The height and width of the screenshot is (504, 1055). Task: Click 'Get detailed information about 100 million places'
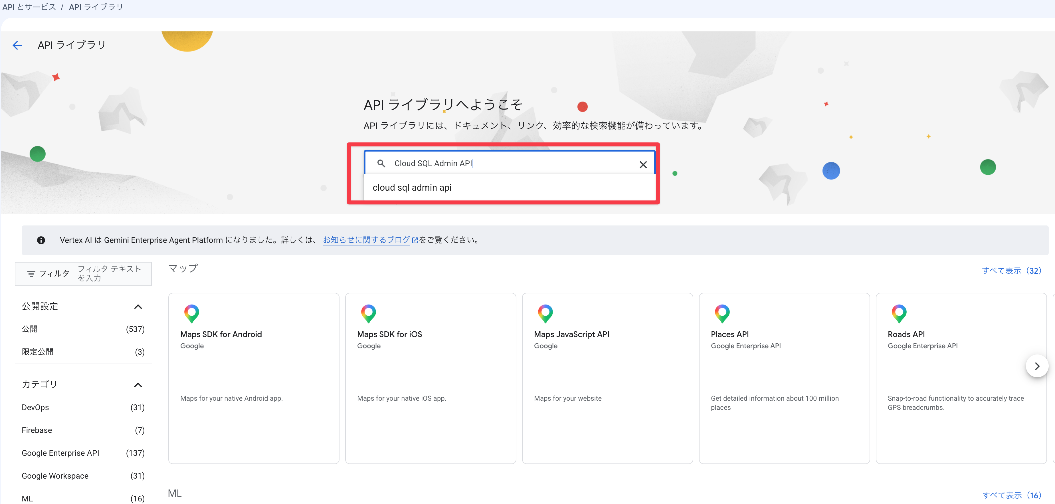[775, 403]
